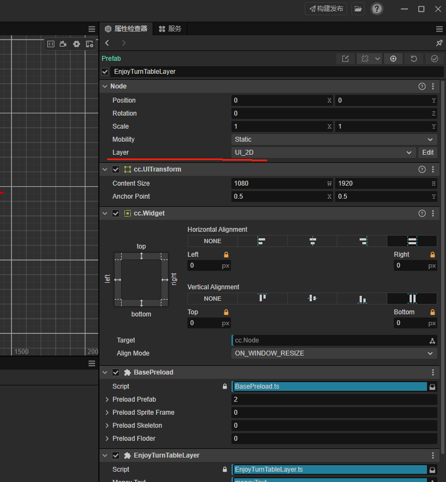This screenshot has width=446, height=482.
Task: Toggle the BasePreload component checkbox
Action: [116, 372]
